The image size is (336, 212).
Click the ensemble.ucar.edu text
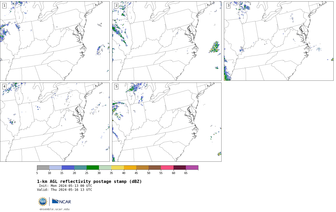pyautogui.click(x=55, y=209)
